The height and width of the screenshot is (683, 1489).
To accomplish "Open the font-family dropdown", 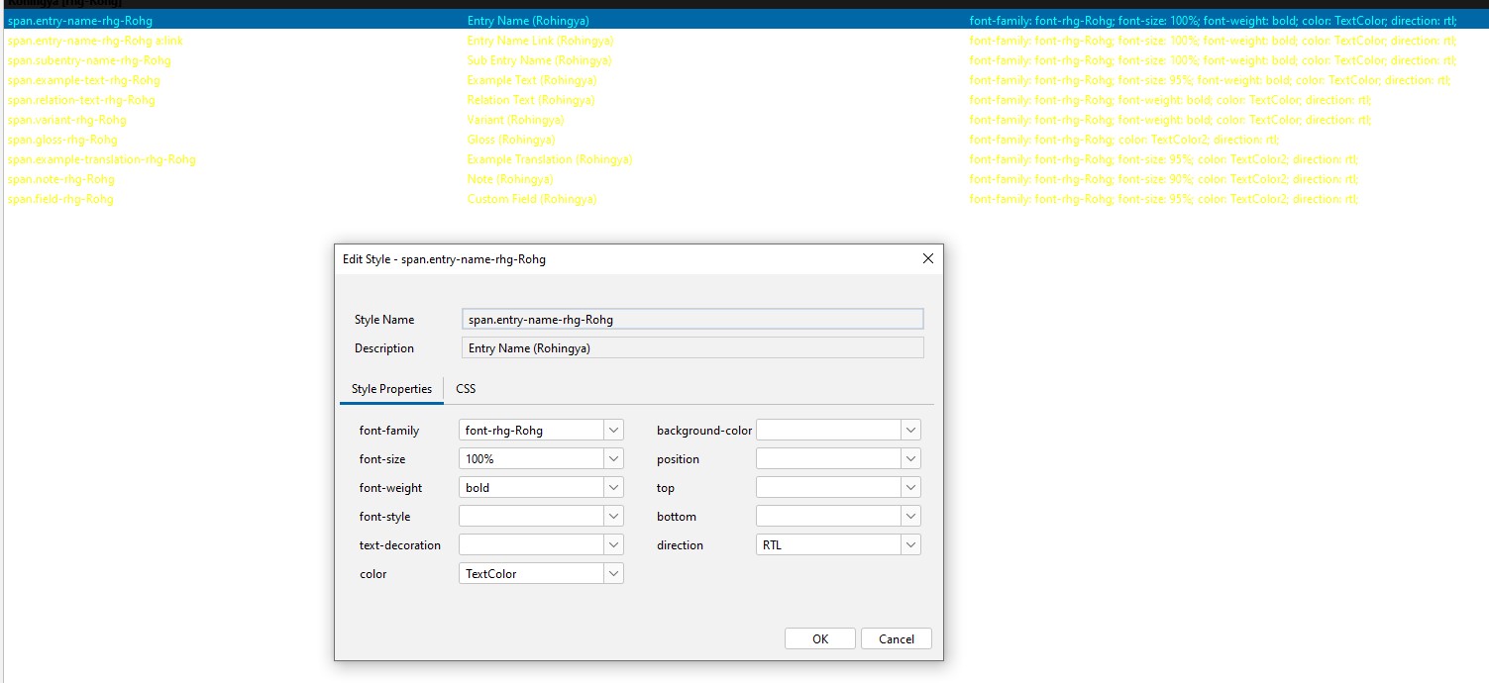I will tap(613, 429).
